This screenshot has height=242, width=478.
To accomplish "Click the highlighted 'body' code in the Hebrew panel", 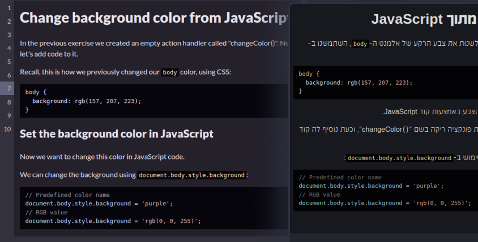I will [x=360, y=44].
